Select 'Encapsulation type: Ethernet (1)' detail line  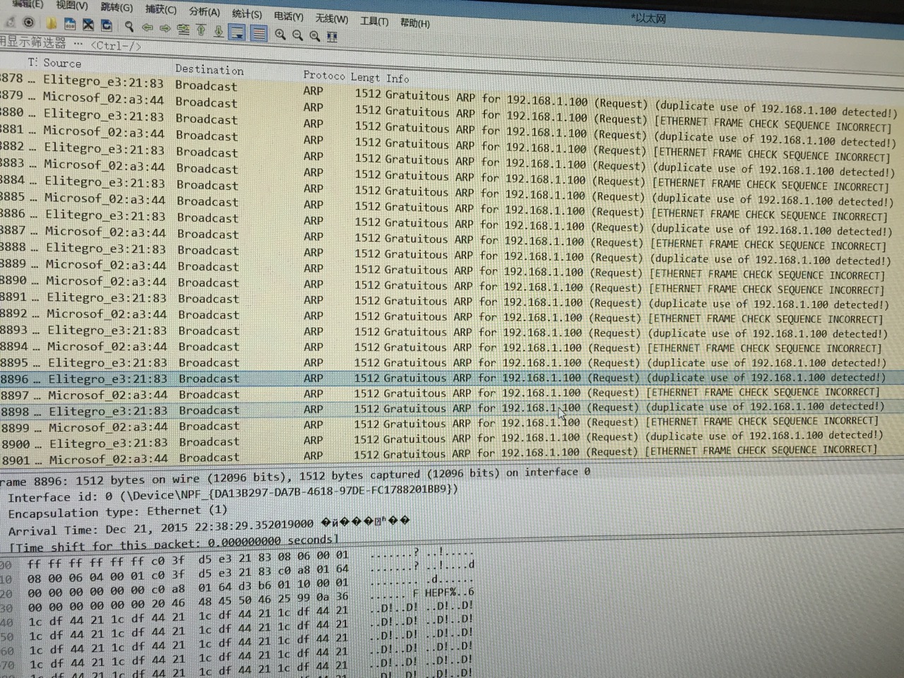pyautogui.click(x=118, y=511)
